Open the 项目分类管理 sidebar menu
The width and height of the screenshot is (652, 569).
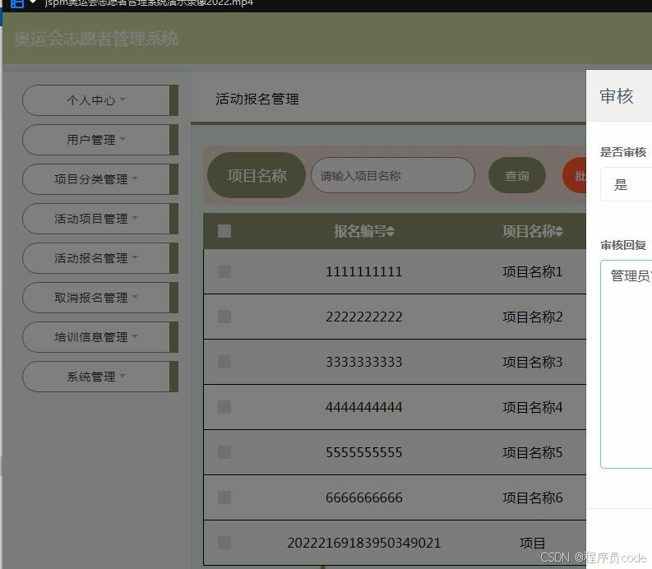click(100, 179)
